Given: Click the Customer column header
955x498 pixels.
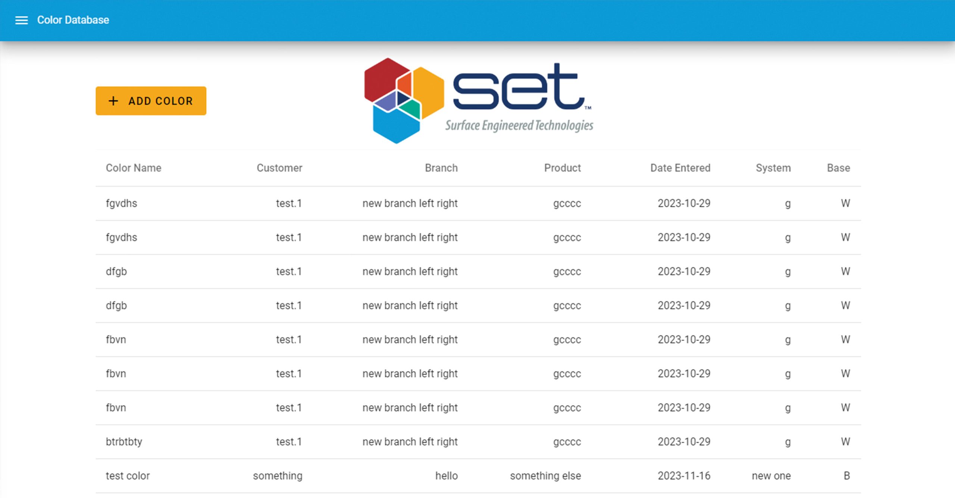Looking at the screenshot, I should [279, 168].
